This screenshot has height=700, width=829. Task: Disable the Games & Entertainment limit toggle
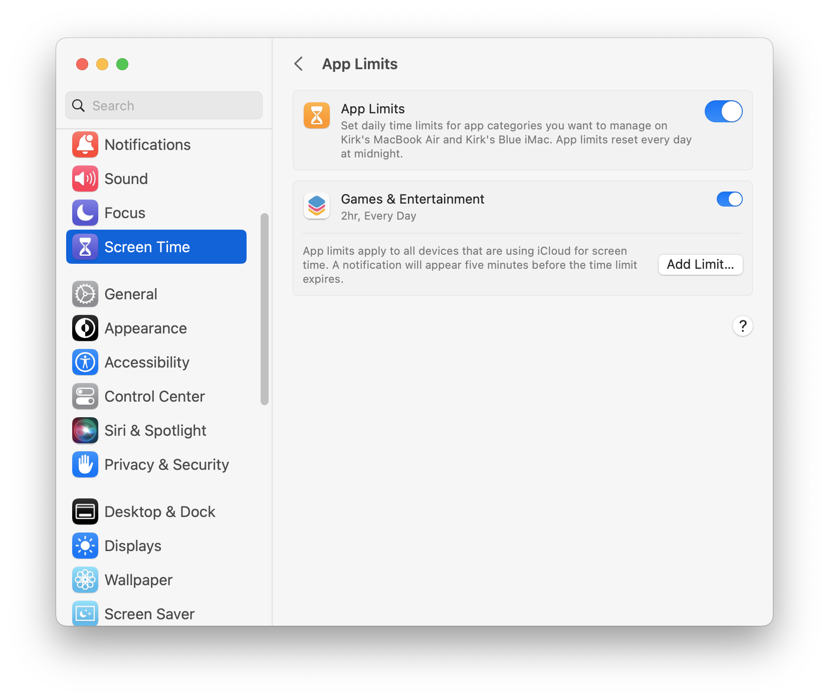click(729, 199)
